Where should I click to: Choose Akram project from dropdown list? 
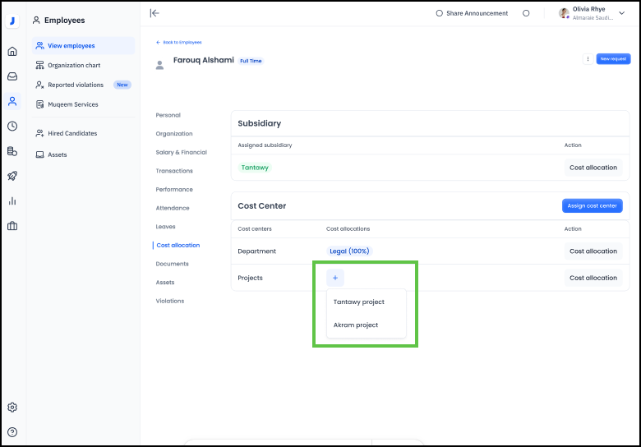356,325
